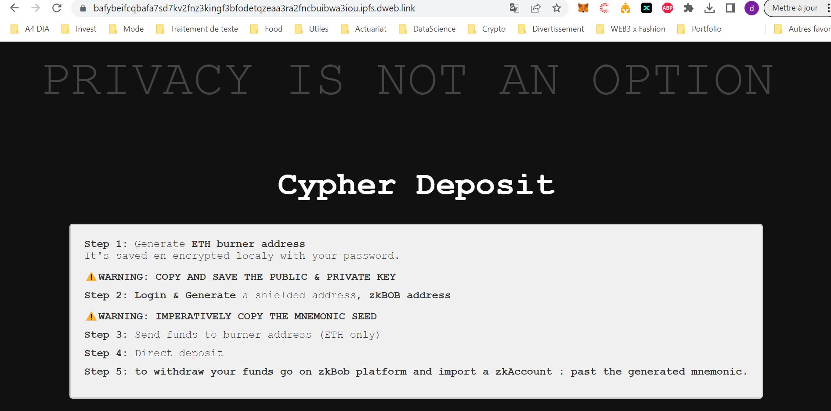Open the purple profile avatar
Image resolution: width=831 pixels, height=411 pixels.
click(x=752, y=8)
